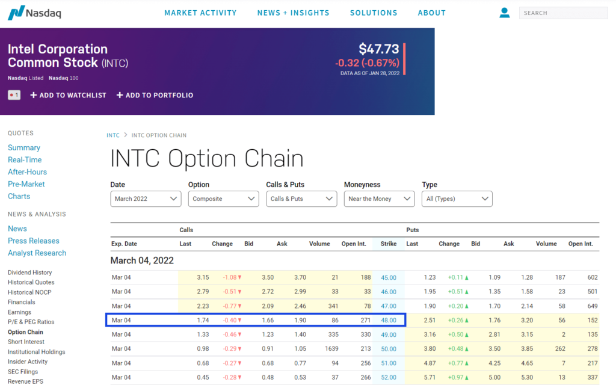
Task: Click the INTC breadcrumb link
Action: tap(113, 135)
